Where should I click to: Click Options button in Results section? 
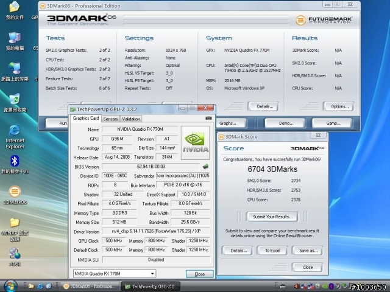[x=340, y=107]
